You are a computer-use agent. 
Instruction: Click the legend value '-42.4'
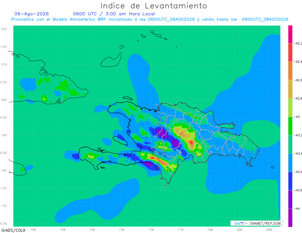pyautogui.click(x=298, y=62)
